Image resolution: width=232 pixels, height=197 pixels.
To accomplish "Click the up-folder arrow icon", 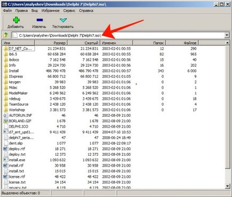I will 6,35.
